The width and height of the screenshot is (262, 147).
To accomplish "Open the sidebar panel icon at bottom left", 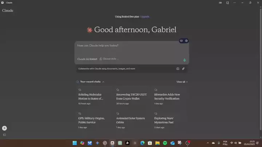I will [4, 135].
